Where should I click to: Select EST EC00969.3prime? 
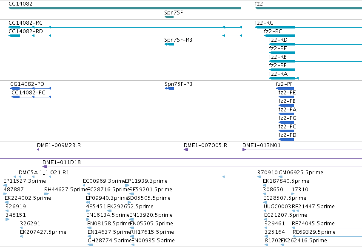(x=84, y=185)
